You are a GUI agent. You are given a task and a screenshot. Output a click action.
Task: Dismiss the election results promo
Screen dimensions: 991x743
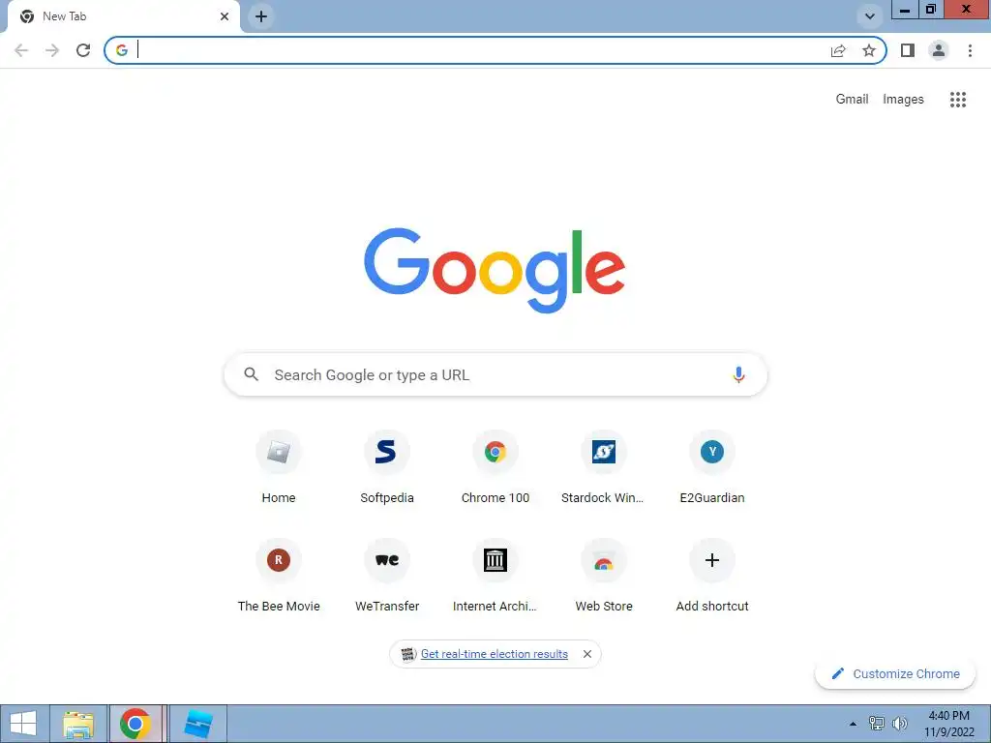pyautogui.click(x=587, y=654)
